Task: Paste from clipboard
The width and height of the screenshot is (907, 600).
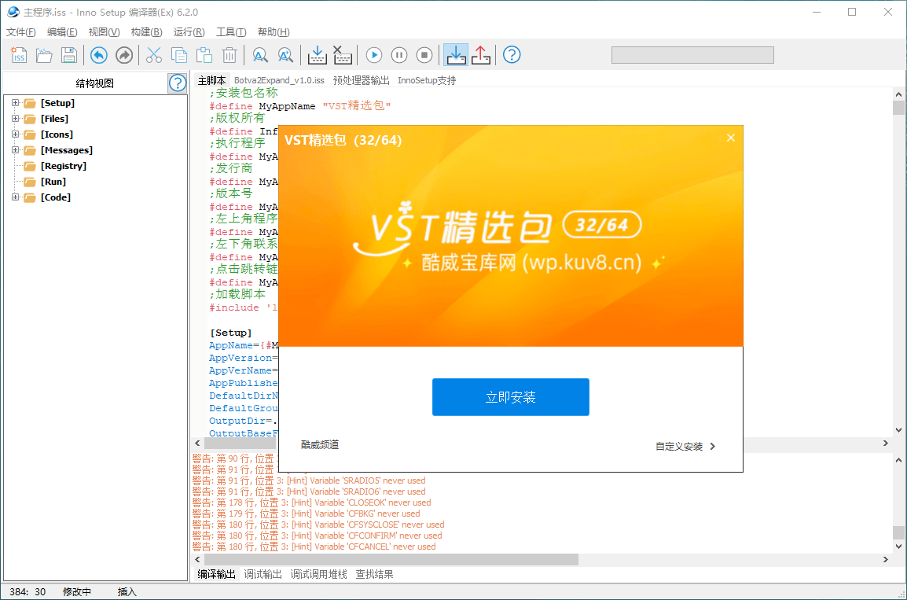Action: click(x=204, y=55)
